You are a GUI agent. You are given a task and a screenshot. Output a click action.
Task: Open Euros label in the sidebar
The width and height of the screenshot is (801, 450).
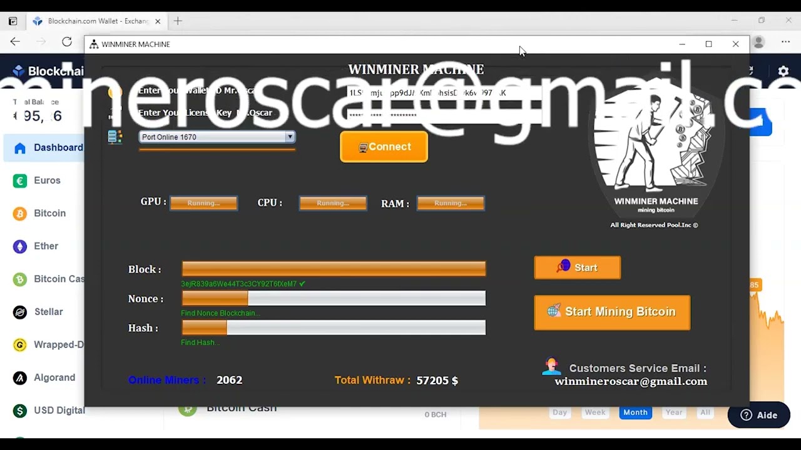pos(47,181)
